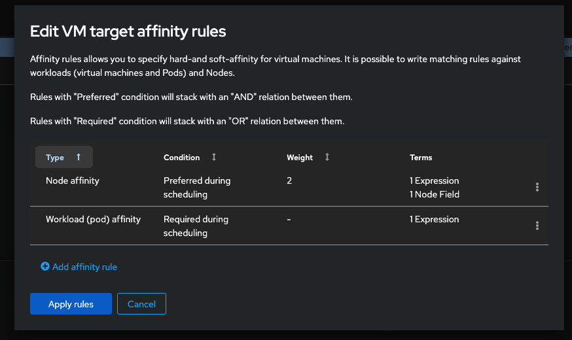Open kebab menu for Workload (pod) affinity rule
This screenshot has height=340, width=572.
coord(537,226)
